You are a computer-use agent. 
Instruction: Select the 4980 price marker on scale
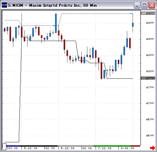[x=148, y=13]
